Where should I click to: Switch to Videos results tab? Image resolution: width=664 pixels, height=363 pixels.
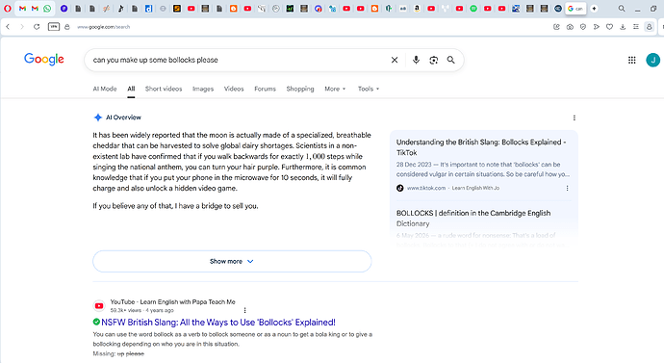[234, 89]
